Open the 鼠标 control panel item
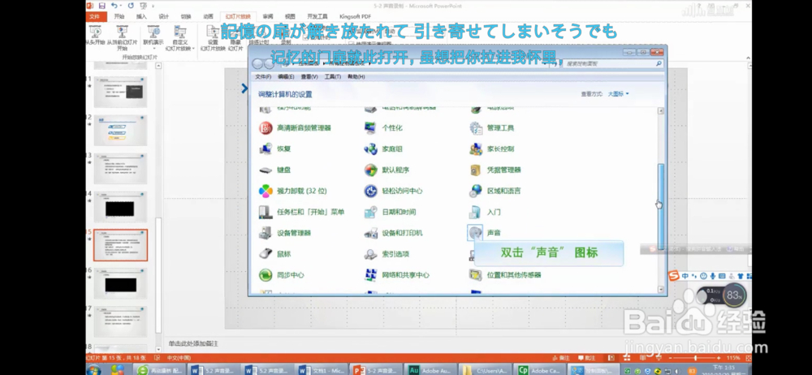This screenshot has width=812, height=375. pos(275,254)
